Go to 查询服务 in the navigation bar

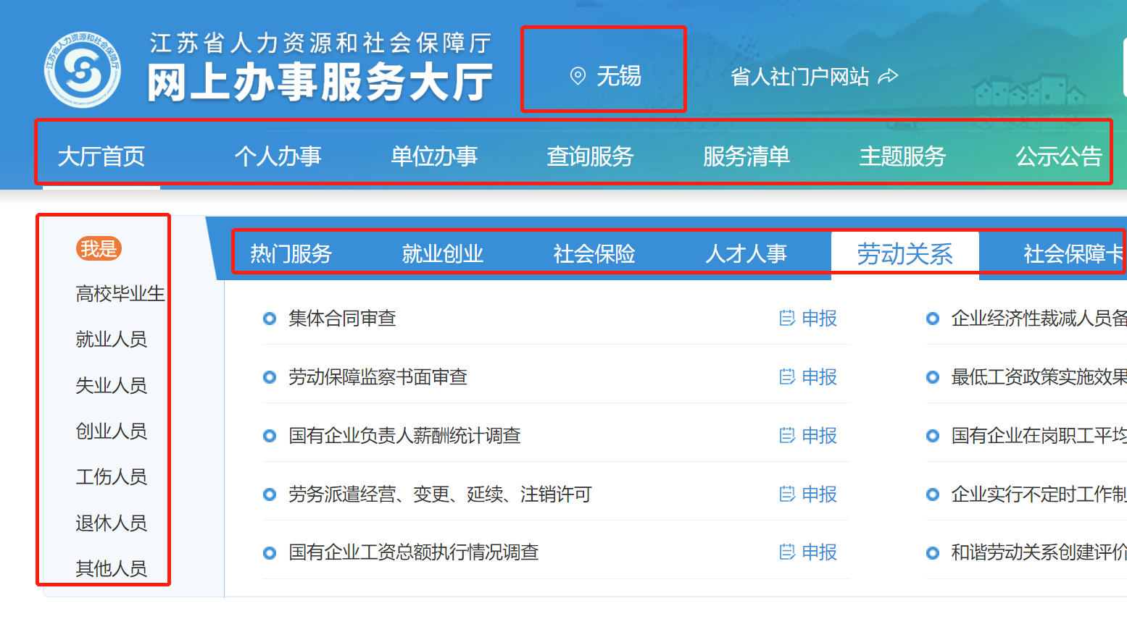coord(590,156)
